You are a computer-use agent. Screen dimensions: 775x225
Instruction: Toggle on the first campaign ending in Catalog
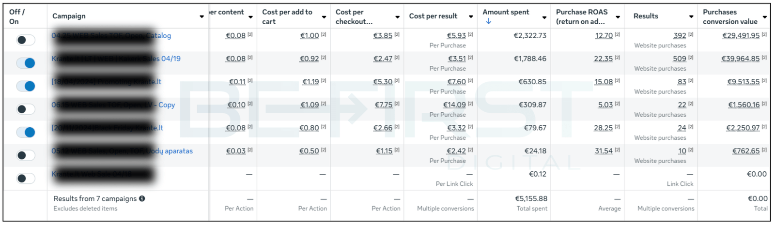pyautogui.click(x=26, y=40)
